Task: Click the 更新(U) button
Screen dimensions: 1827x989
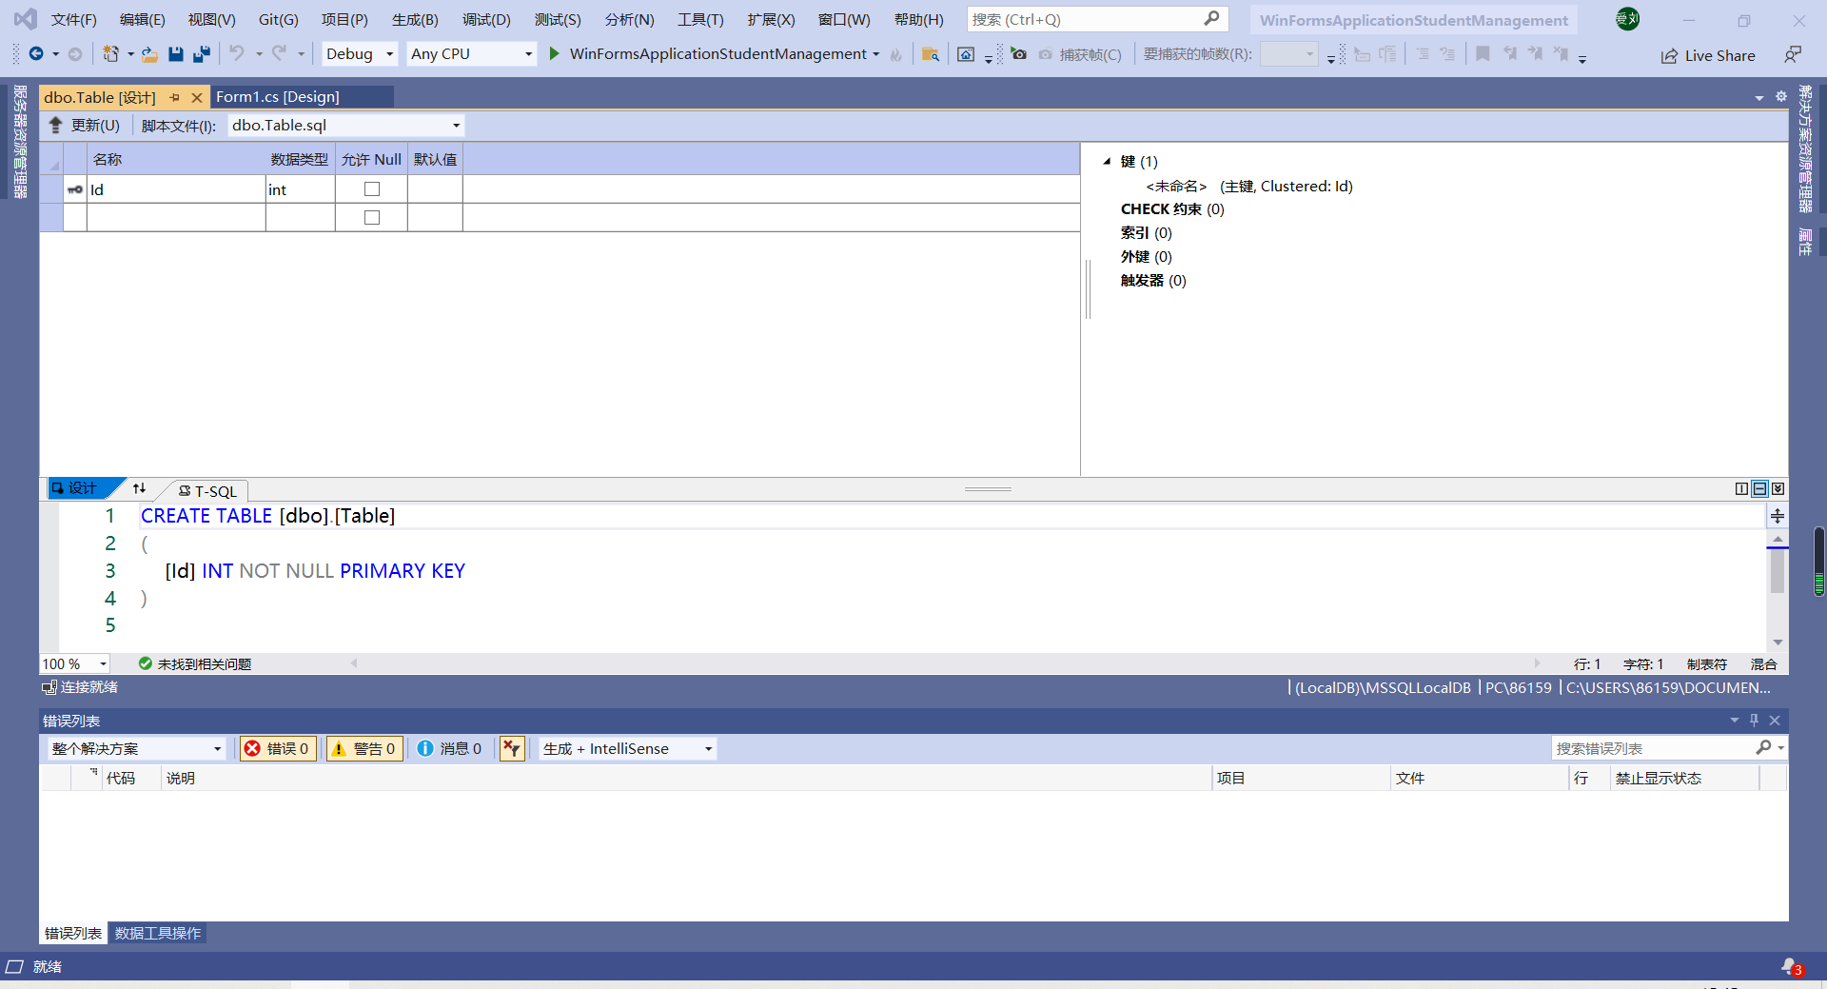Action: (86, 125)
